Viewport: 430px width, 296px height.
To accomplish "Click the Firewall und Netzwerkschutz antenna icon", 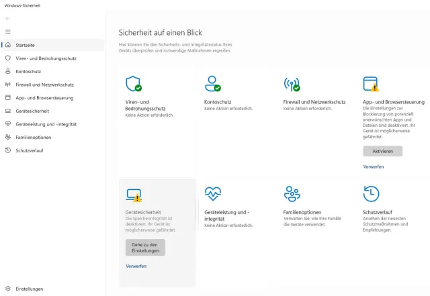I will pos(292,83).
